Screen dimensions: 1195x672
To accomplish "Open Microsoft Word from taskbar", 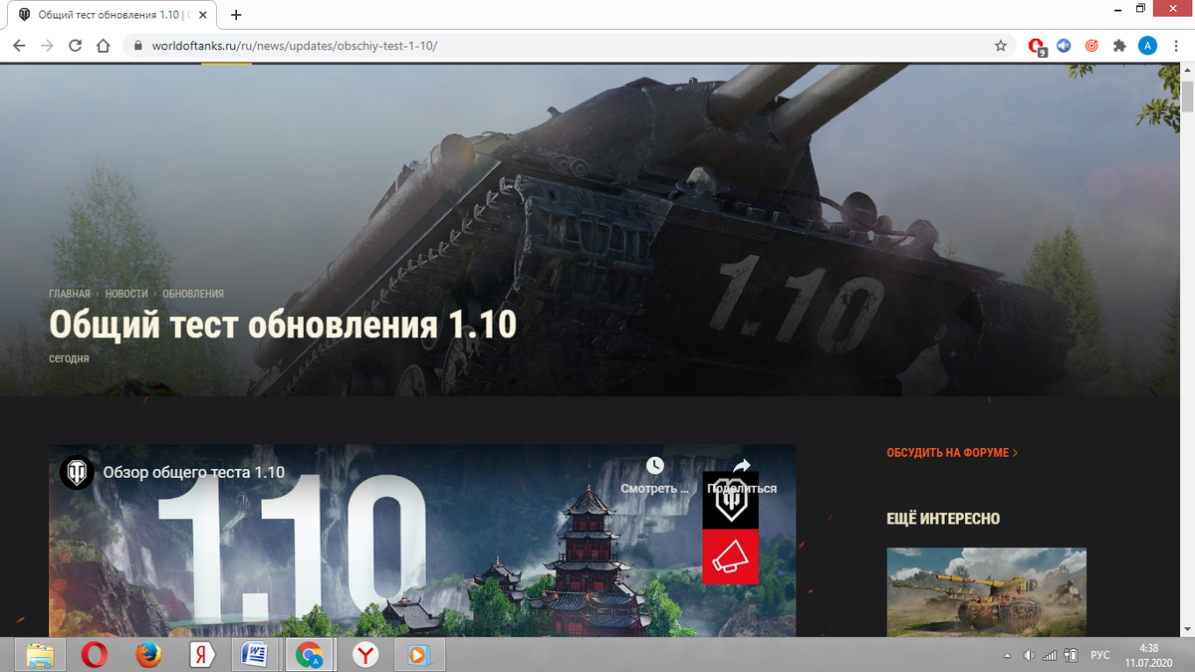I will (x=256, y=655).
